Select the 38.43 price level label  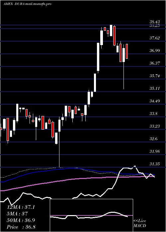click(x=155, y=22)
